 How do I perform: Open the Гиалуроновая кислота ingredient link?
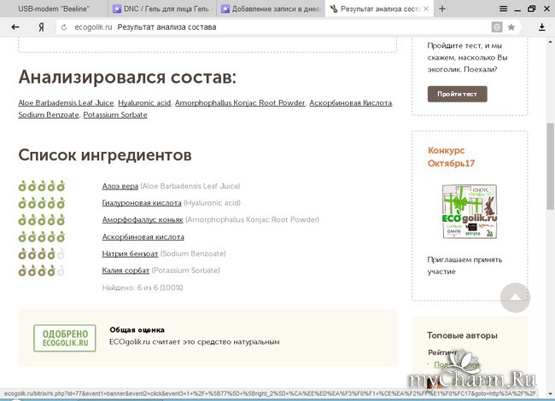coord(141,203)
